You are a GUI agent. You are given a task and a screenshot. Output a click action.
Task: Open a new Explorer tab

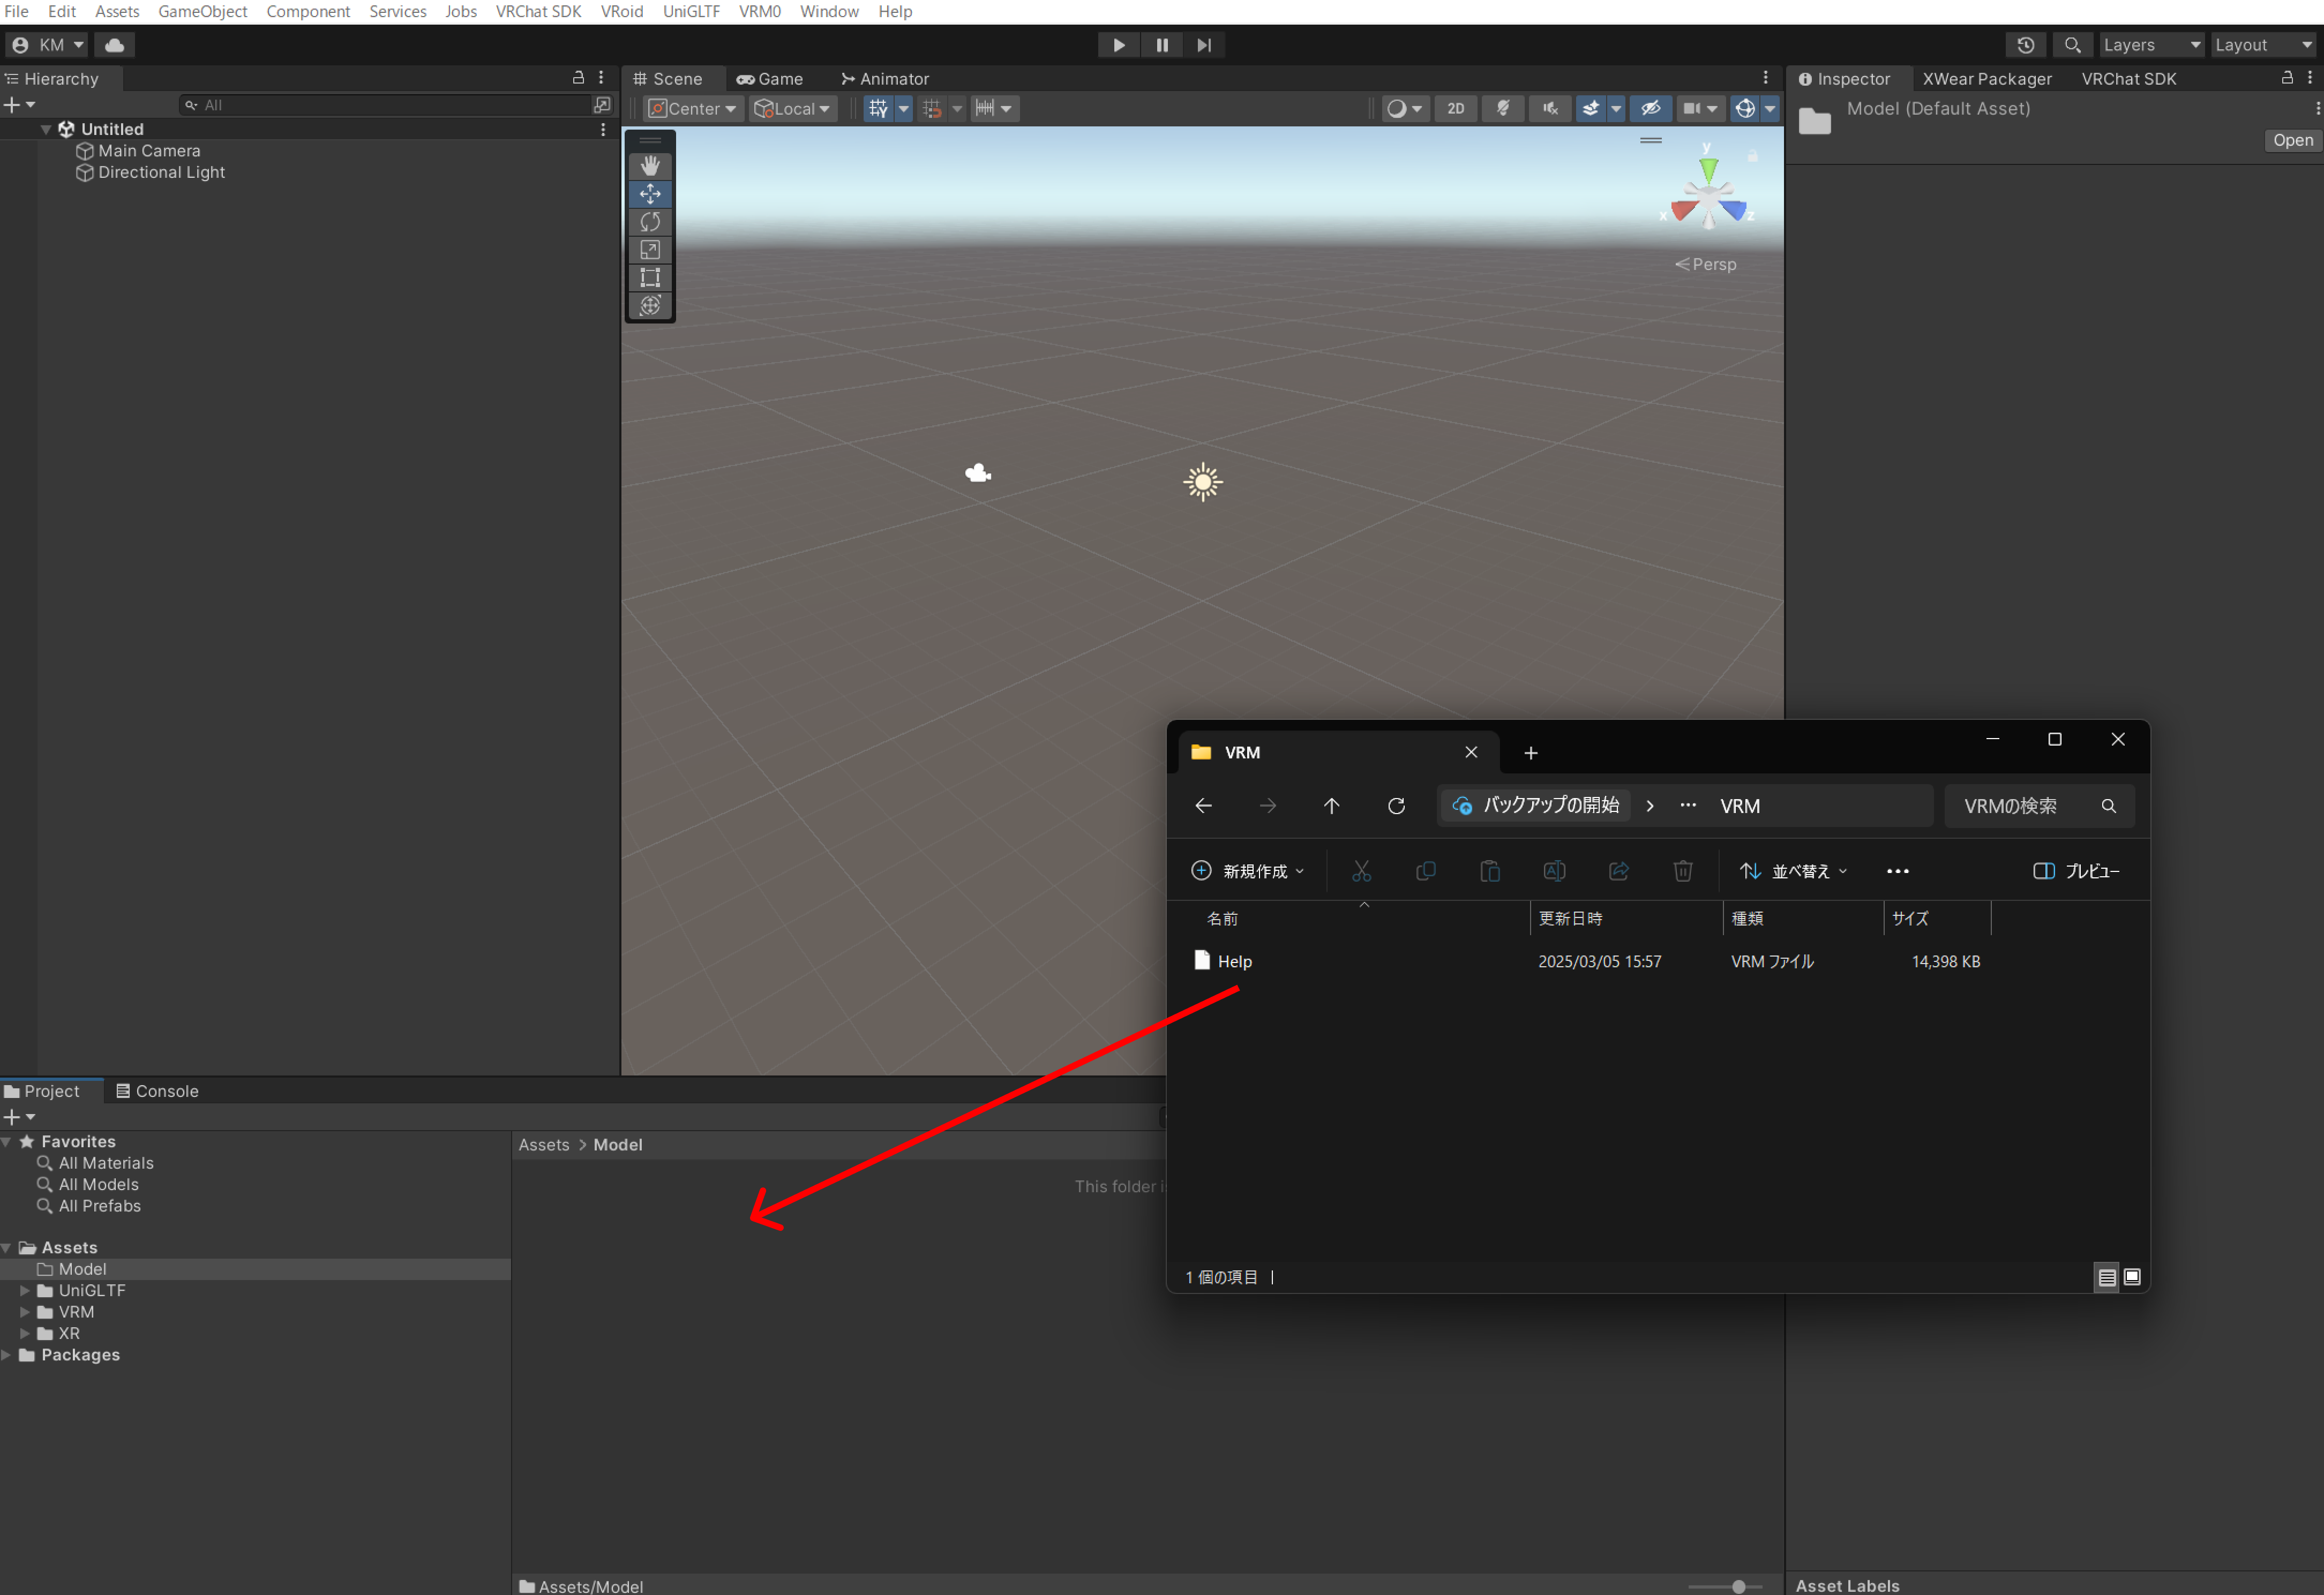1530,753
